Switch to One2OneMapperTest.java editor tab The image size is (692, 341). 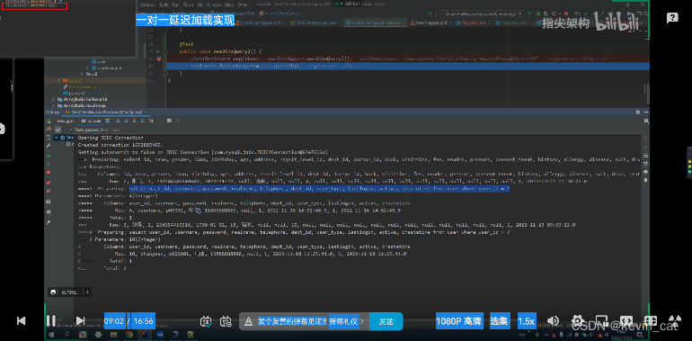pos(376,22)
